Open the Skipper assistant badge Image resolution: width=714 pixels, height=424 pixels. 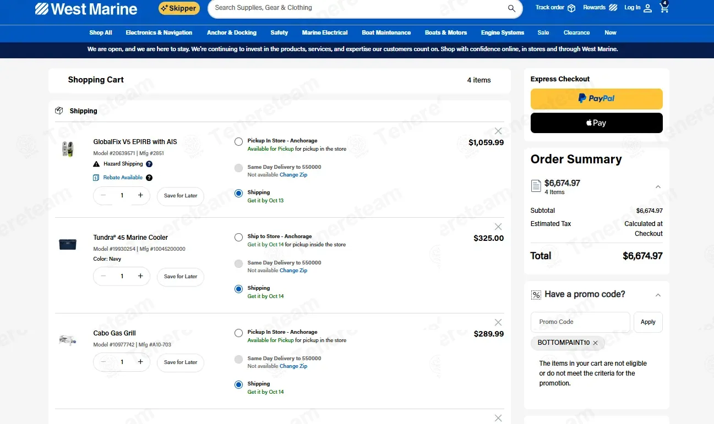[x=179, y=8]
